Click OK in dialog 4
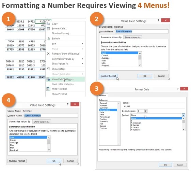The image size is (191, 171). (54, 161)
